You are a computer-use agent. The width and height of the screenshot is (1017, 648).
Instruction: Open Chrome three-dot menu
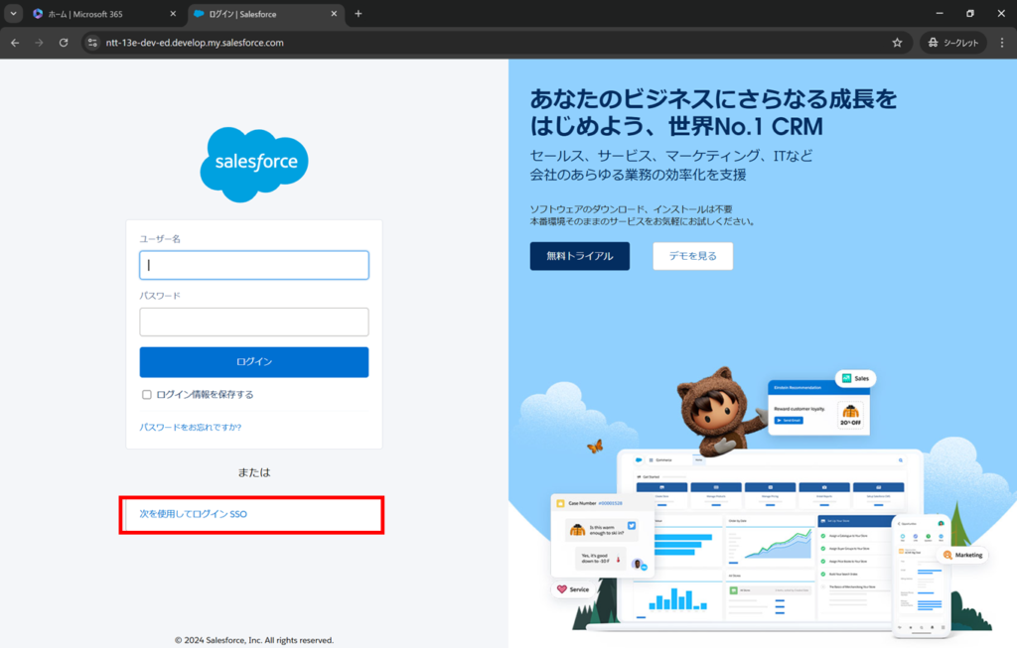tap(1002, 43)
